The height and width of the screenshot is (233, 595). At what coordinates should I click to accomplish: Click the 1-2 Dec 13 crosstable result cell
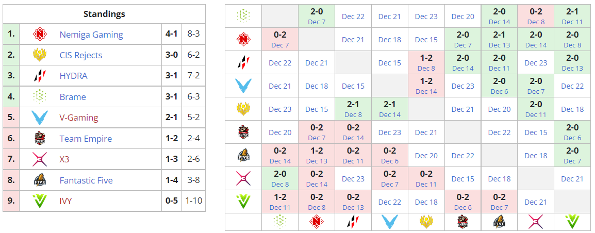point(317,155)
